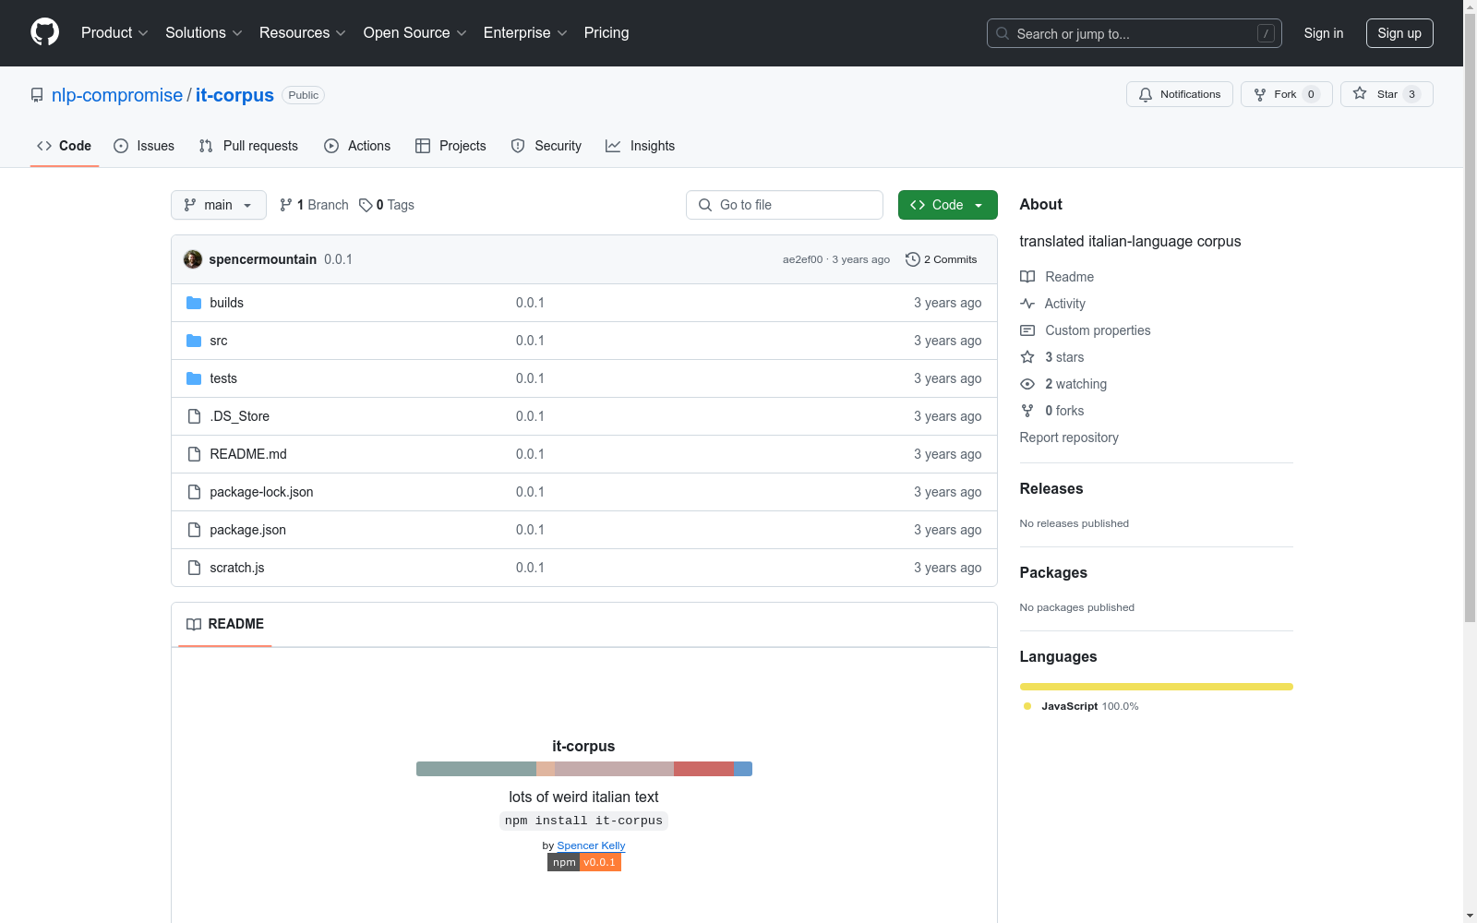The width and height of the screenshot is (1477, 923).
Task: Expand the Enterprise menu
Action: click(x=525, y=33)
